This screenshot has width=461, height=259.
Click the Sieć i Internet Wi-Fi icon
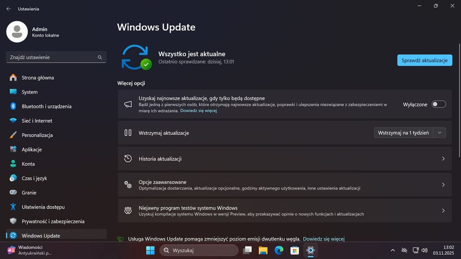[x=13, y=121]
